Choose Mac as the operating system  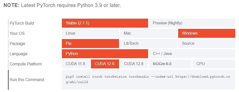point(149,33)
